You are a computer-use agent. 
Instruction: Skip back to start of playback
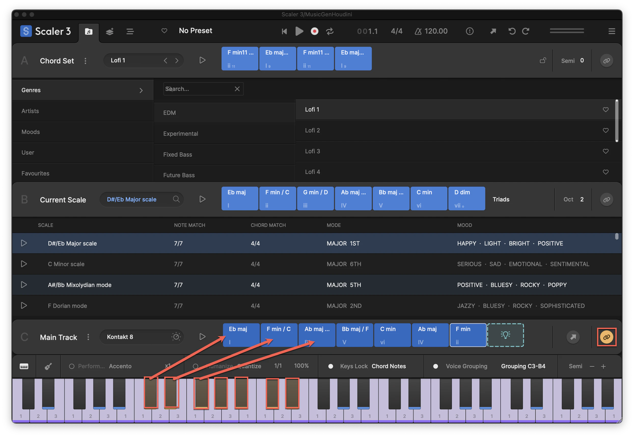tap(284, 31)
